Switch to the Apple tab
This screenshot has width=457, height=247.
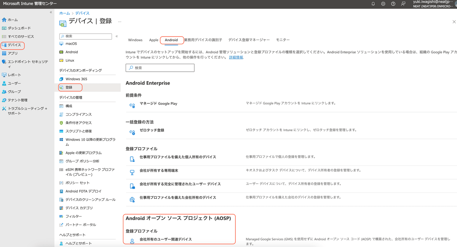153,40
